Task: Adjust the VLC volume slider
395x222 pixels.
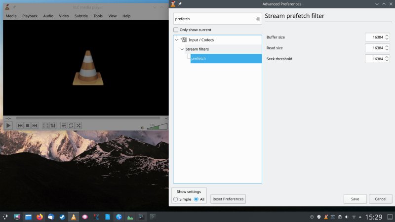Action: 157,127
